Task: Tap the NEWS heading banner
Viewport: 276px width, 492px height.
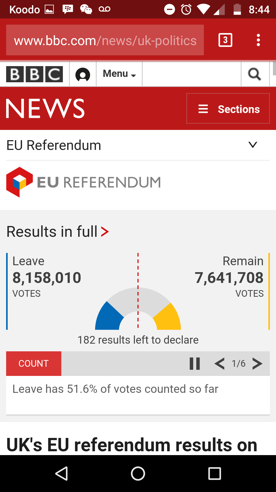Action: pyautogui.click(x=45, y=108)
